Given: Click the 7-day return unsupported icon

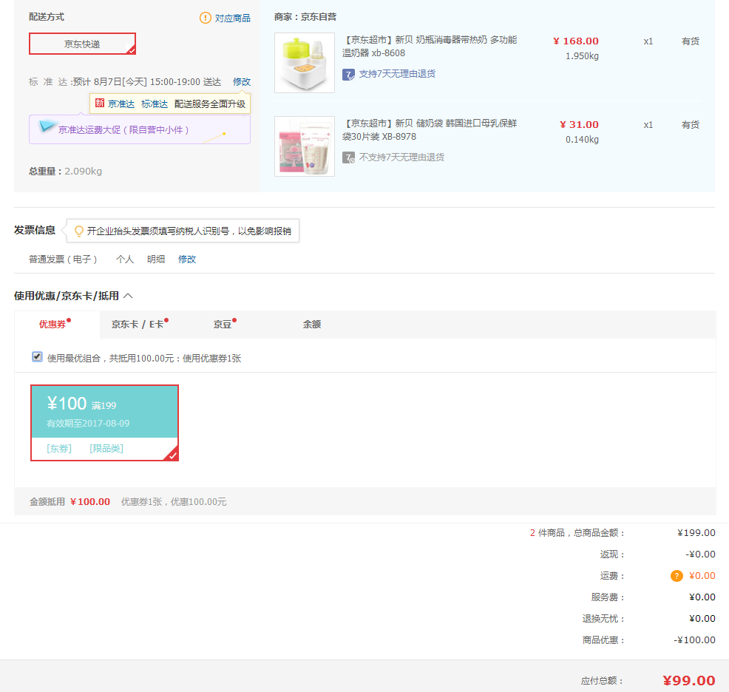Looking at the screenshot, I should [348, 157].
